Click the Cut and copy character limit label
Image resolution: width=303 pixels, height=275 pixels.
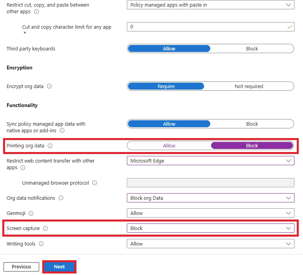(67, 27)
